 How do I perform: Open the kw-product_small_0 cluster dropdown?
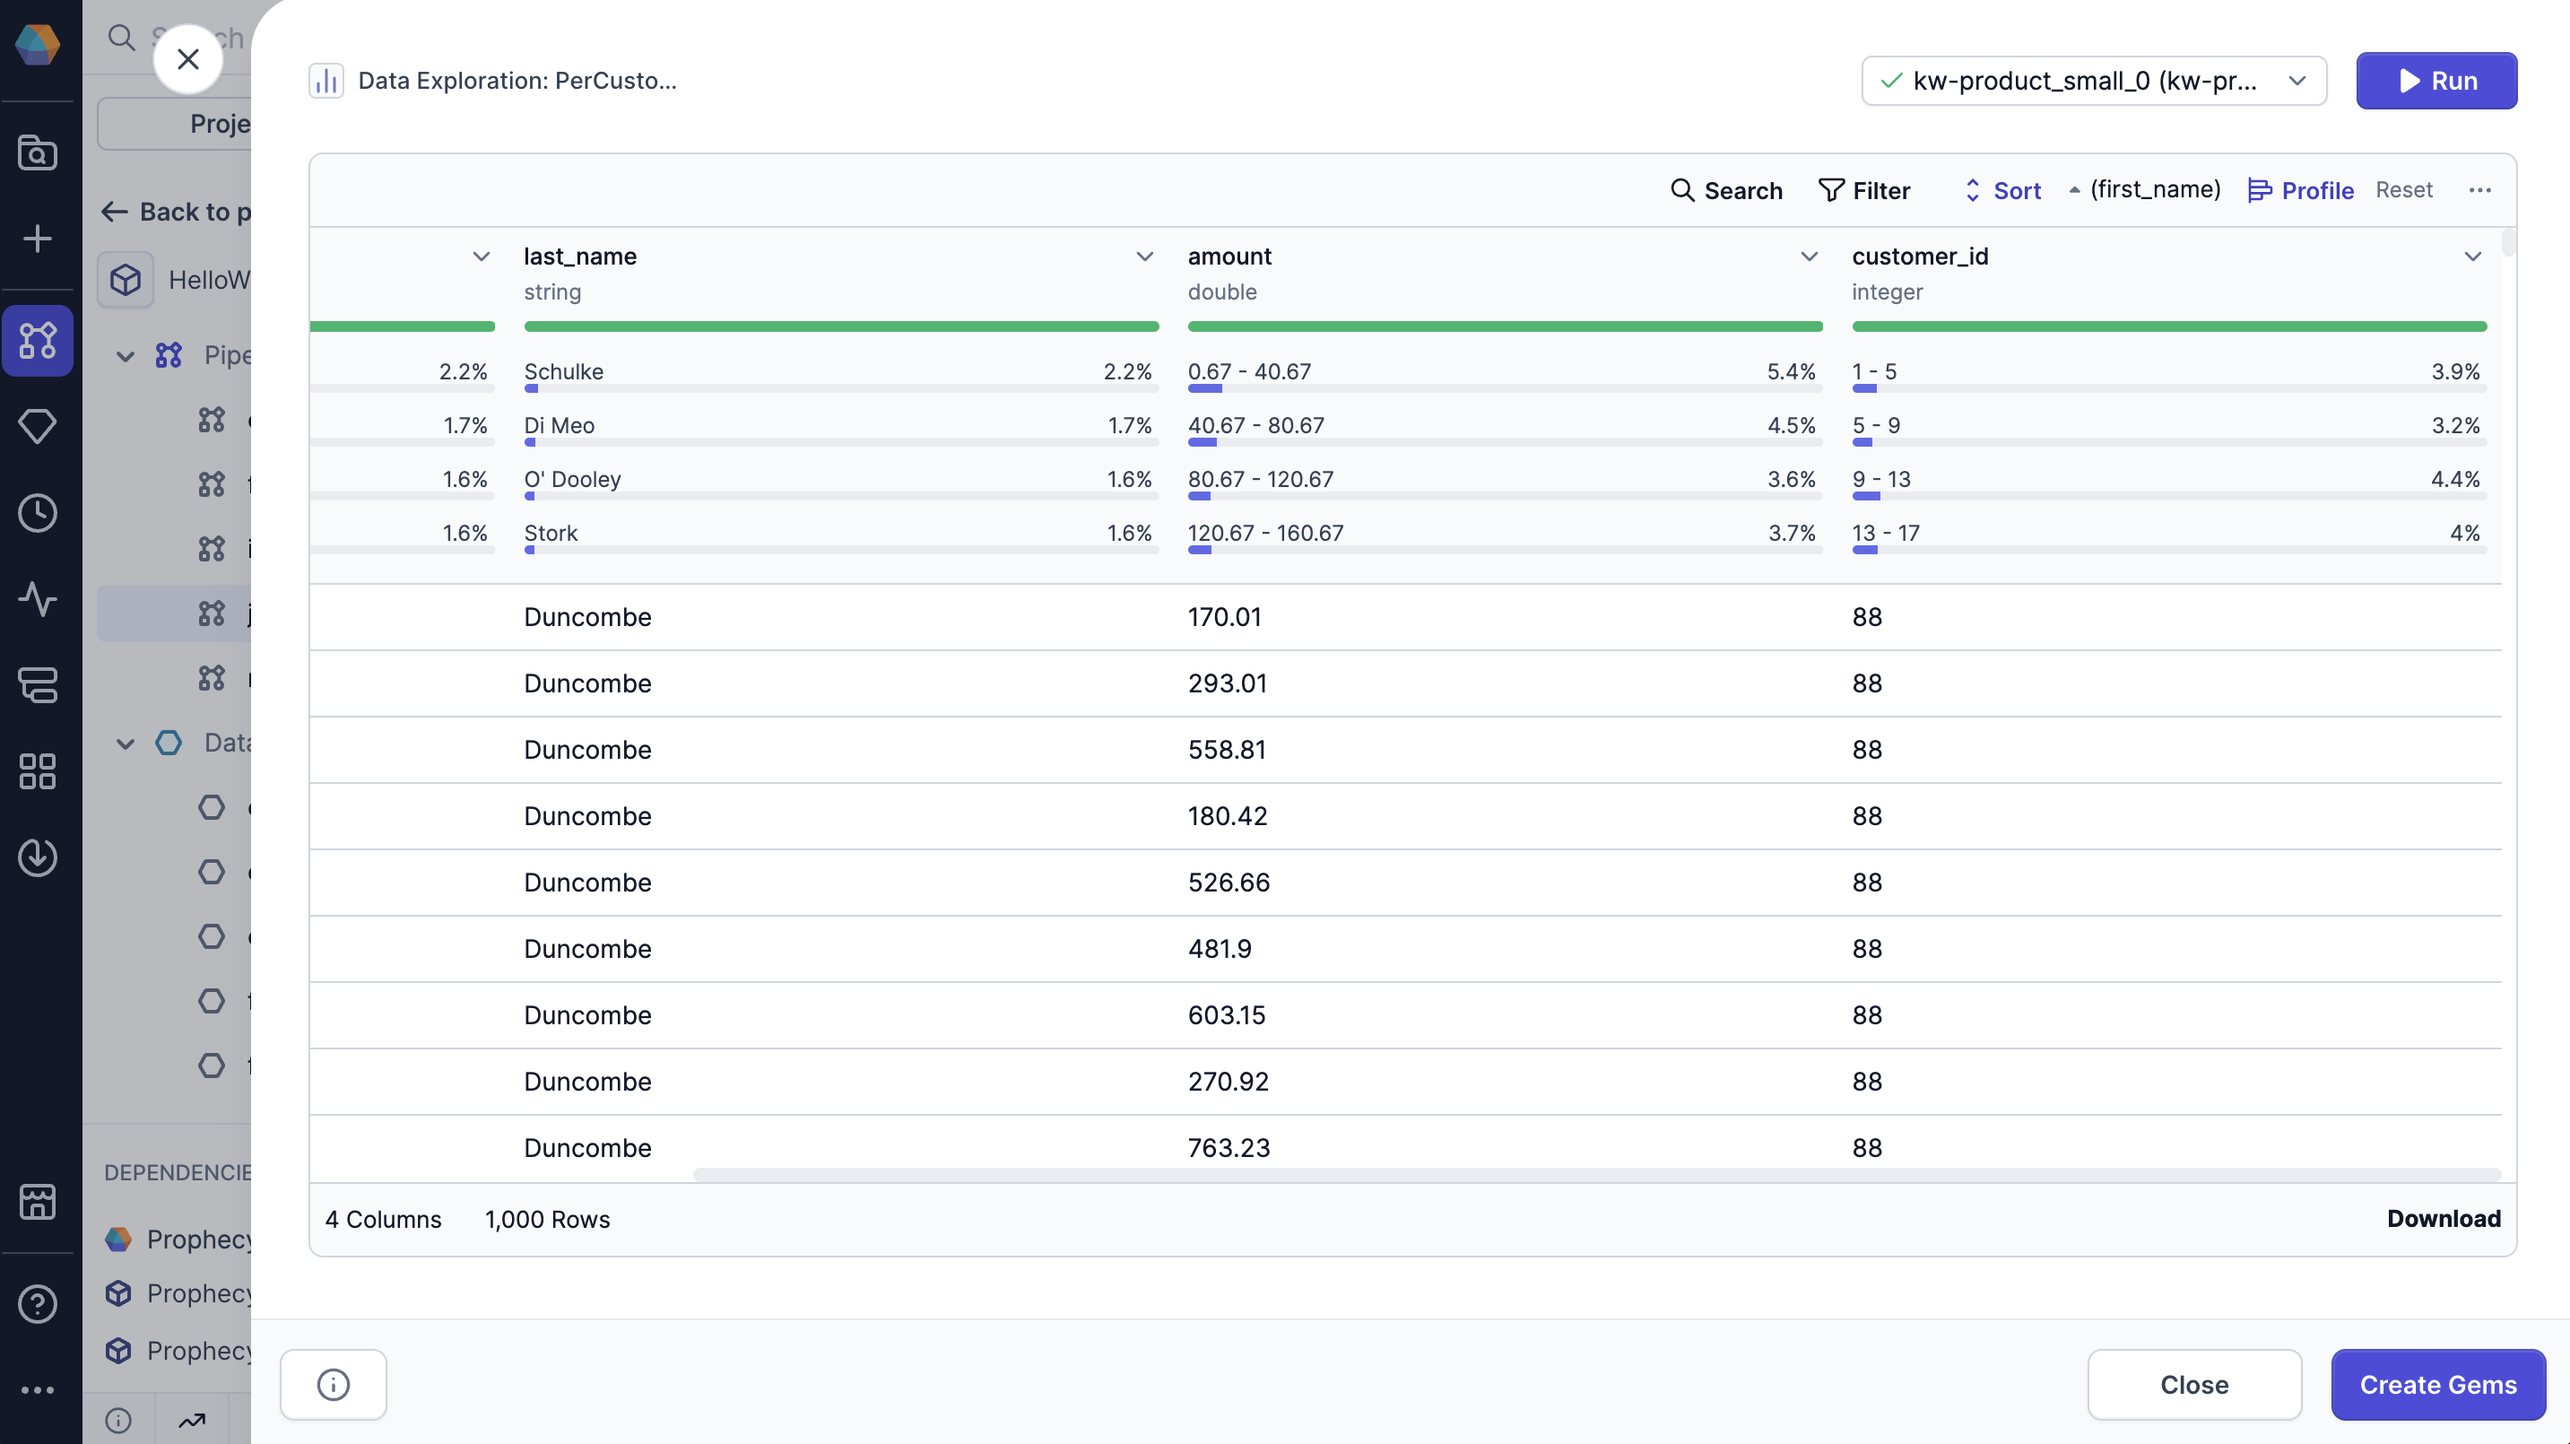coord(2093,81)
